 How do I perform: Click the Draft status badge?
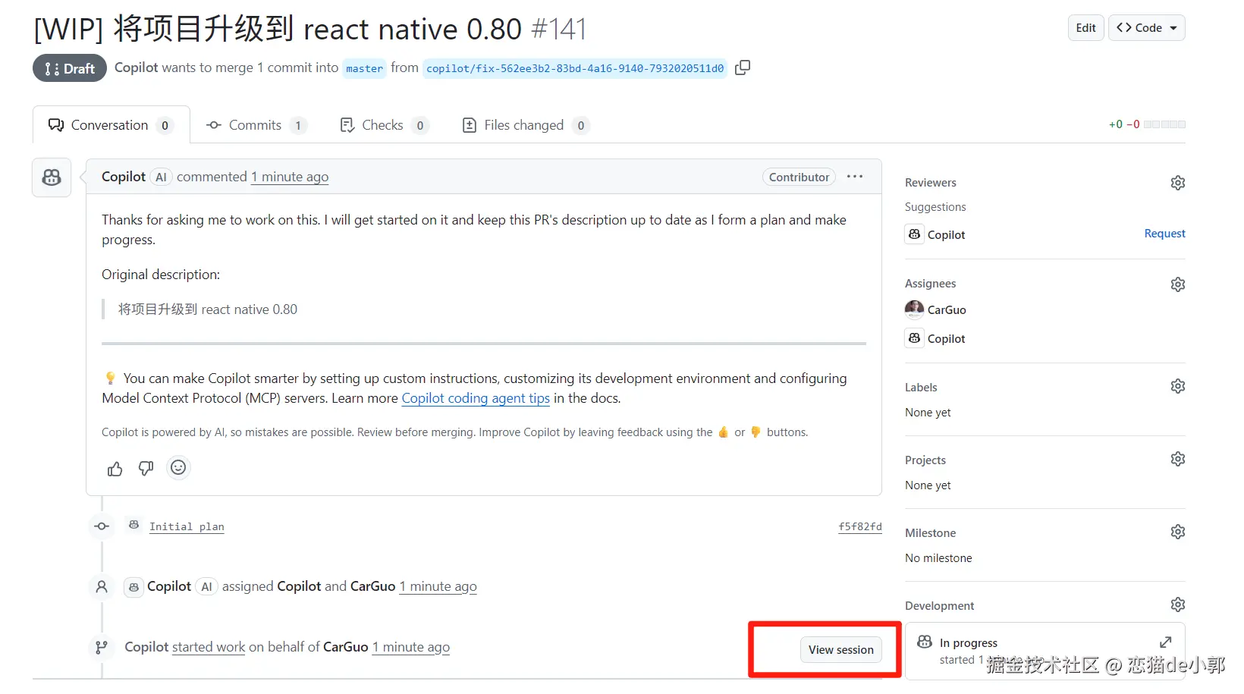[70, 68]
